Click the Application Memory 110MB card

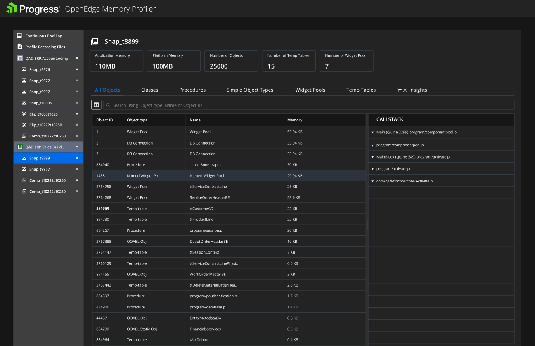tap(116, 61)
